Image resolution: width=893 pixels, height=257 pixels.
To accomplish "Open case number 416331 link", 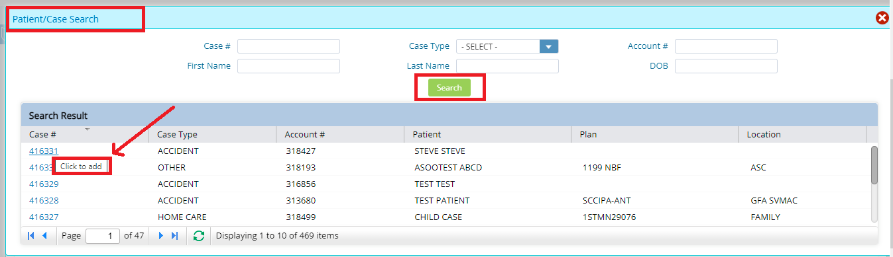I will [44, 151].
